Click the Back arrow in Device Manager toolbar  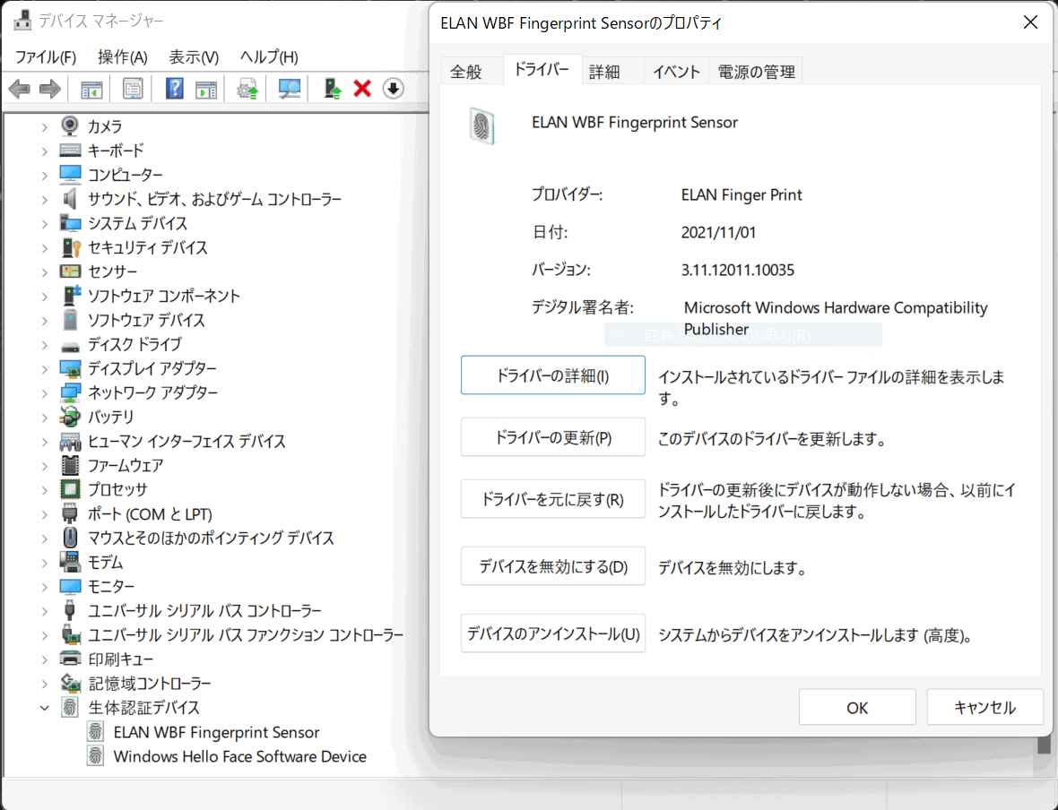(x=20, y=89)
